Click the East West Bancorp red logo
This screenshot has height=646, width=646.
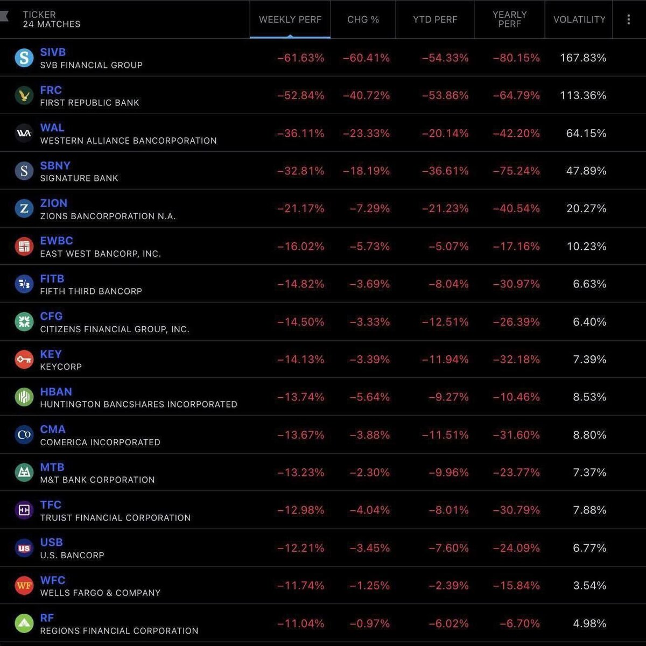(x=24, y=246)
